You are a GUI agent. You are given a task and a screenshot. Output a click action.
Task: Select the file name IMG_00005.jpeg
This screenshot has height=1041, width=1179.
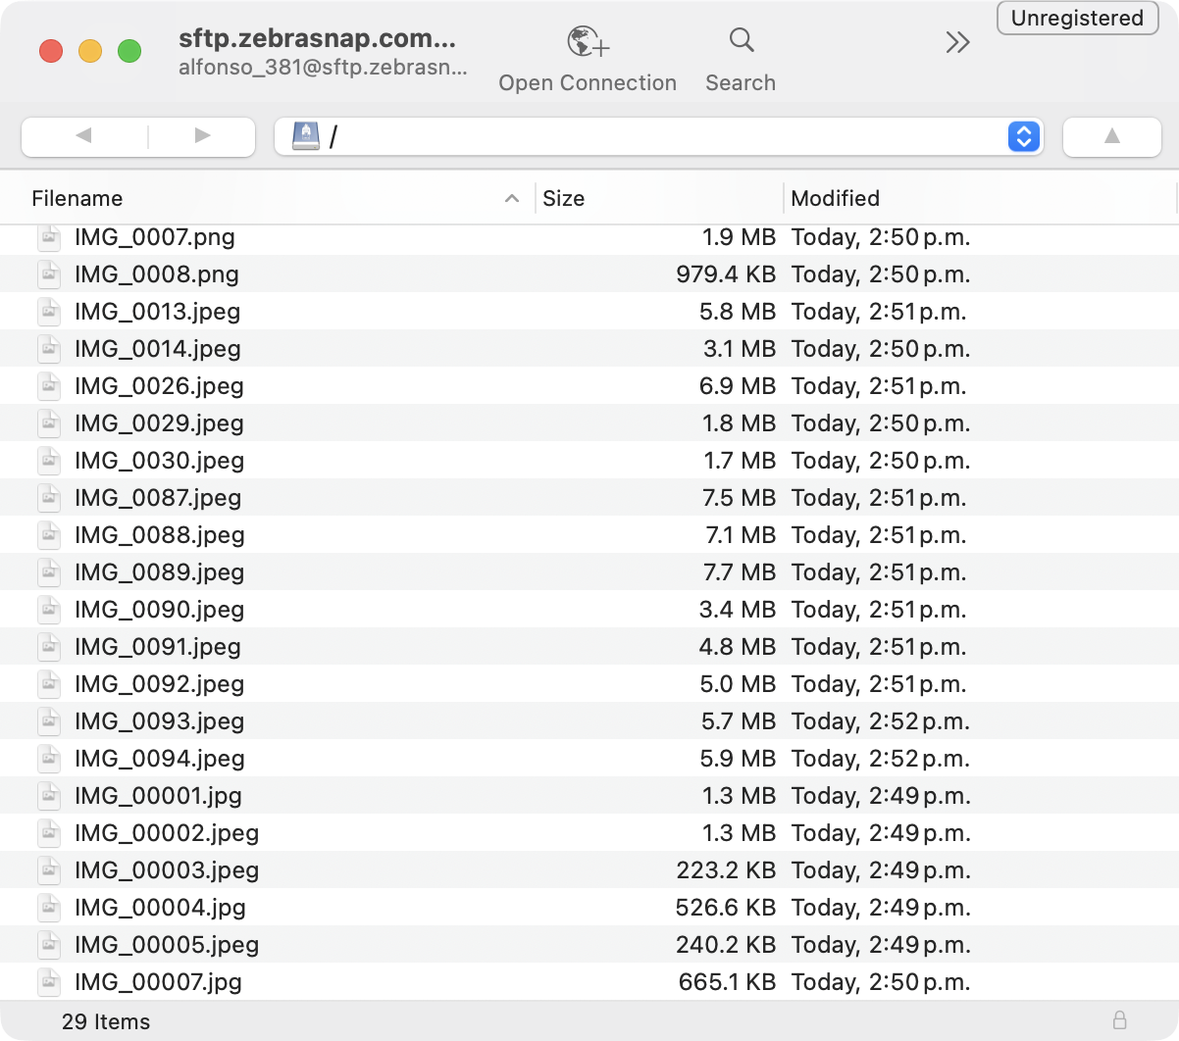tap(167, 945)
